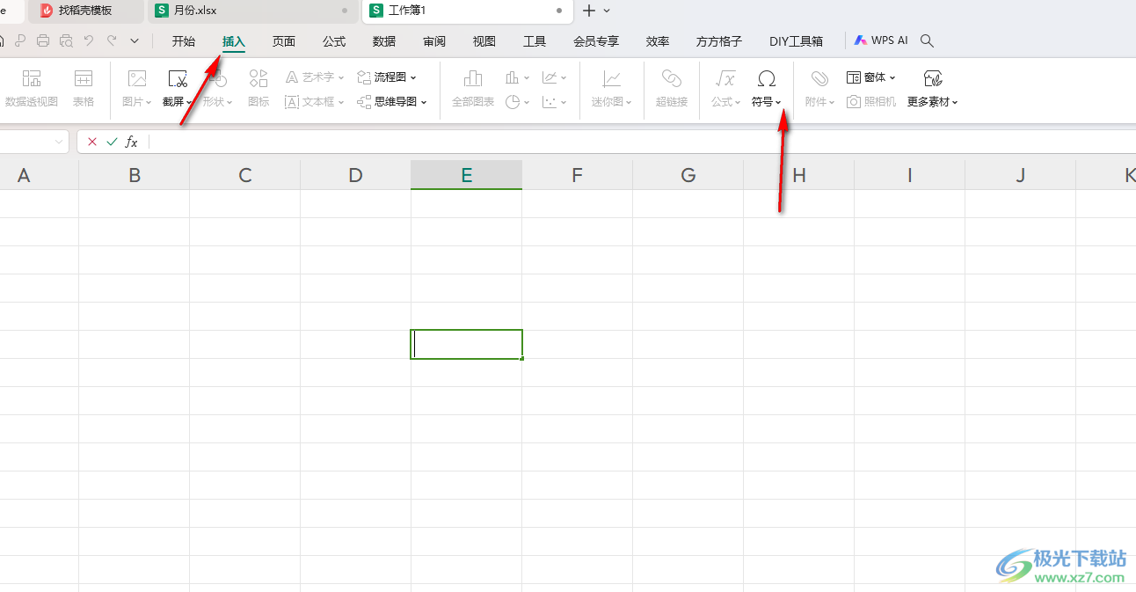Open the 页面 ribbon tab
The height and width of the screenshot is (592, 1136).
pyautogui.click(x=284, y=41)
